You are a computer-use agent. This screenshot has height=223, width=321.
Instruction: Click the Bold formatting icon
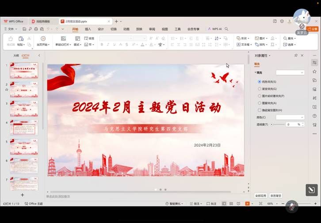(x=102, y=45)
